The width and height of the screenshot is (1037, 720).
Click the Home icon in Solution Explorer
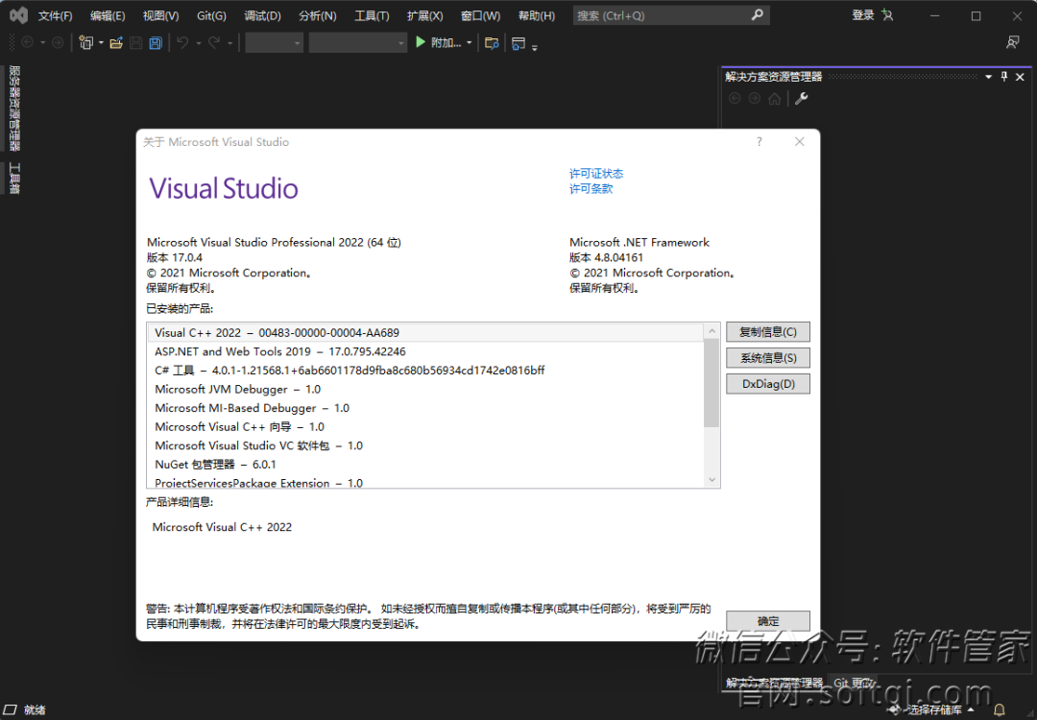coord(775,98)
